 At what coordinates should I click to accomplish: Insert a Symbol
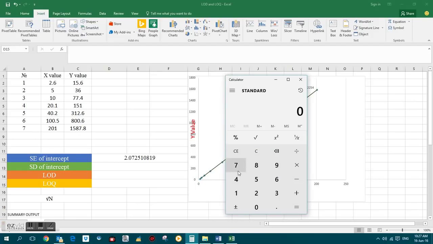tap(396, 28)
